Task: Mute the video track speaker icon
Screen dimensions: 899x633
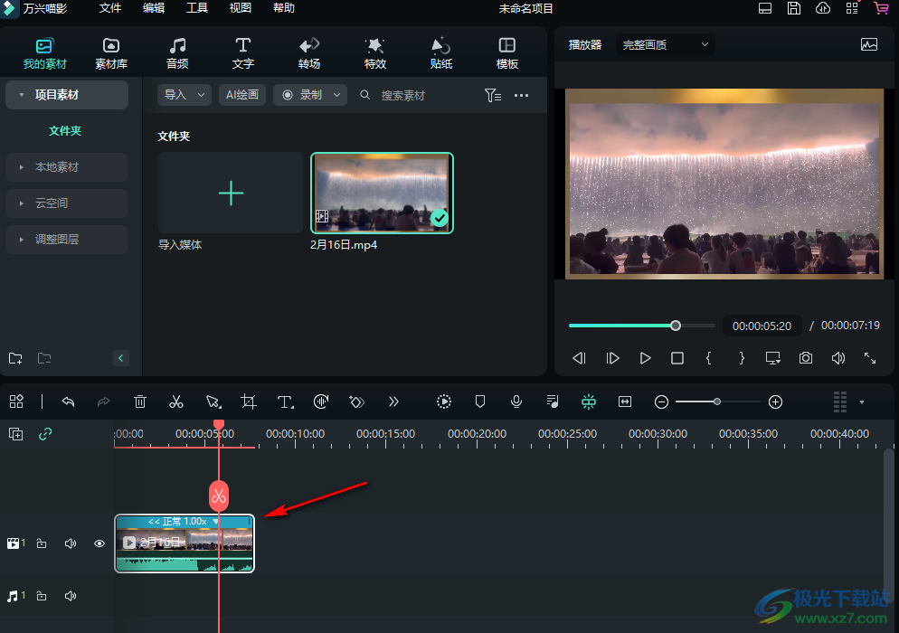Action: 71,543
